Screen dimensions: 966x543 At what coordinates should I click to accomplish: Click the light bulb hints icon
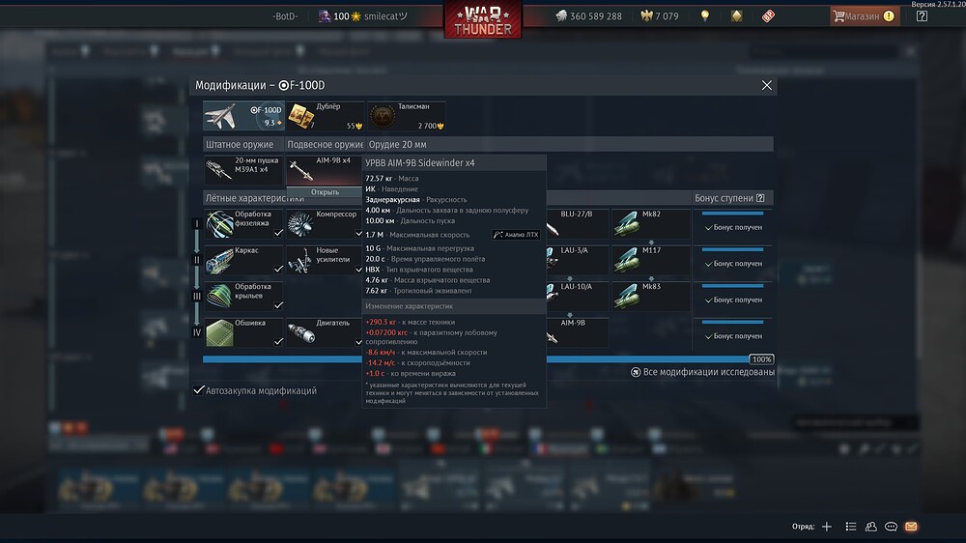[x=705, y=16]
